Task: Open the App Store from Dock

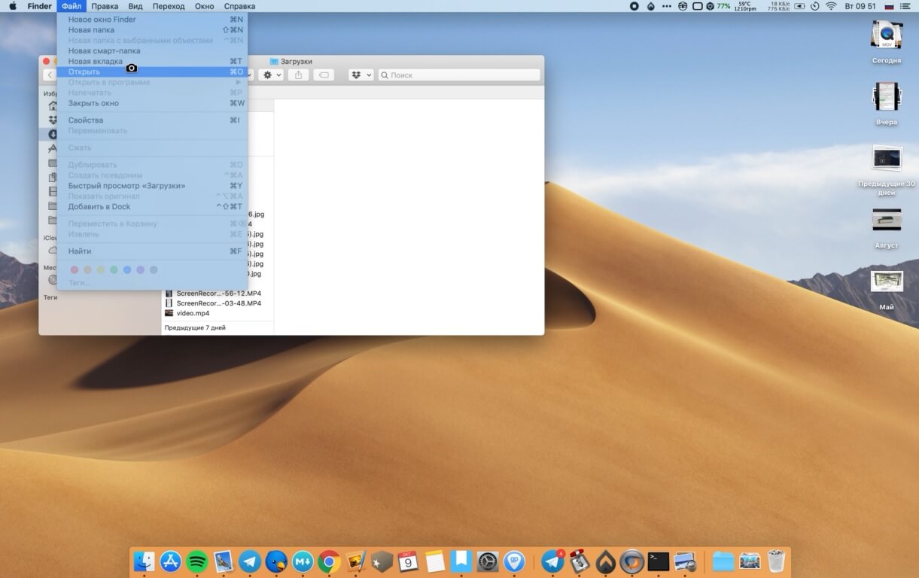Action: 171,561
